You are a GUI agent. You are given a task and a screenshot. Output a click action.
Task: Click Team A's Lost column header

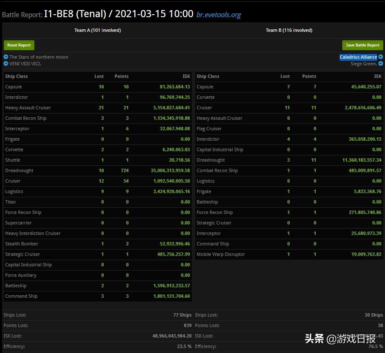99,76
